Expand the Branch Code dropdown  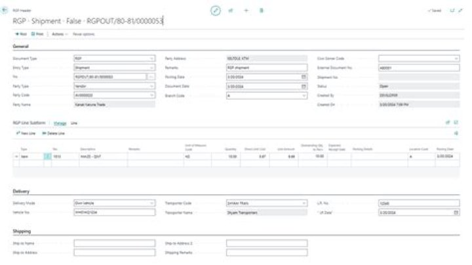click(304, 96)
